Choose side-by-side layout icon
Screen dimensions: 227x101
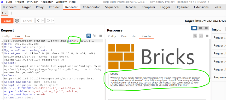coord(194,28)
